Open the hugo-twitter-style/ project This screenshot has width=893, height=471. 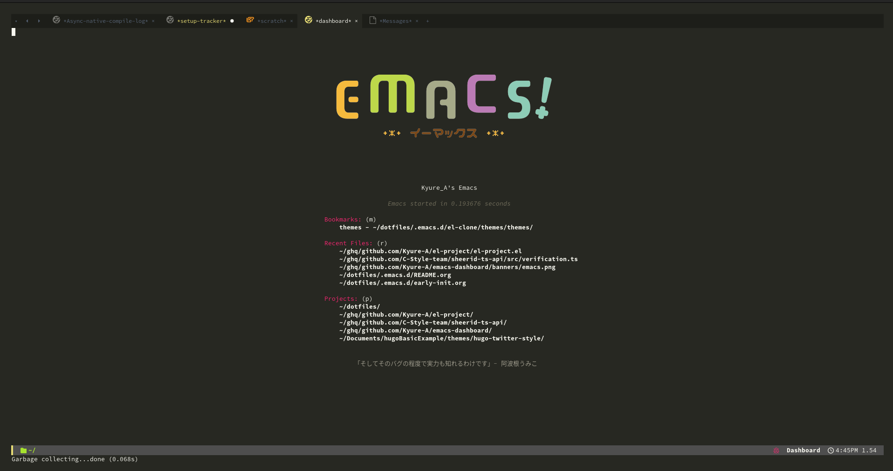pyautogui.click(x=442, y=339)
